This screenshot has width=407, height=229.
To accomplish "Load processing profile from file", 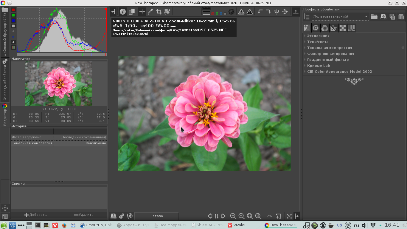I will [374, 16].
